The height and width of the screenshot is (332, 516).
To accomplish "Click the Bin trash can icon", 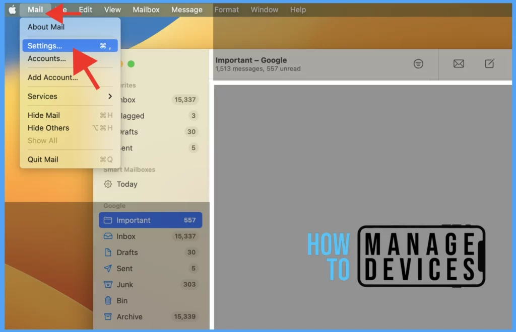I will point(108,300).
